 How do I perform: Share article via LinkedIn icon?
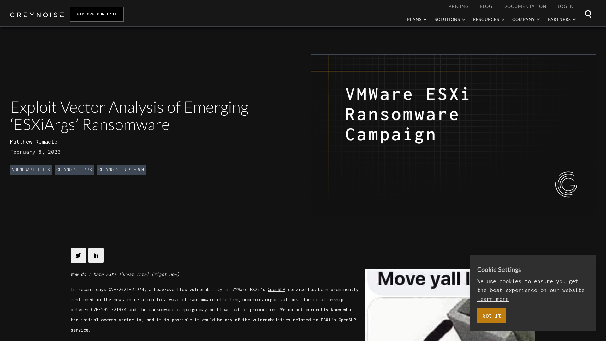click(96, 255)
